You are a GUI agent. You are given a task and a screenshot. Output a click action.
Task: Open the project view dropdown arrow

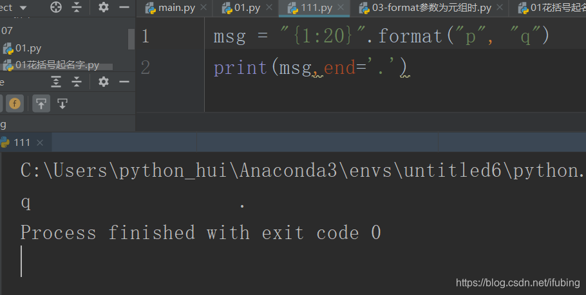coord(23,8)
